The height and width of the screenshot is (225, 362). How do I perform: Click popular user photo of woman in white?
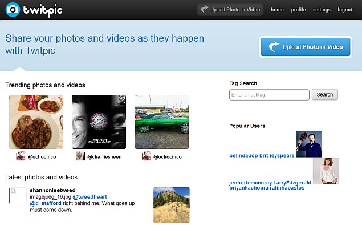tap(326, 171)
